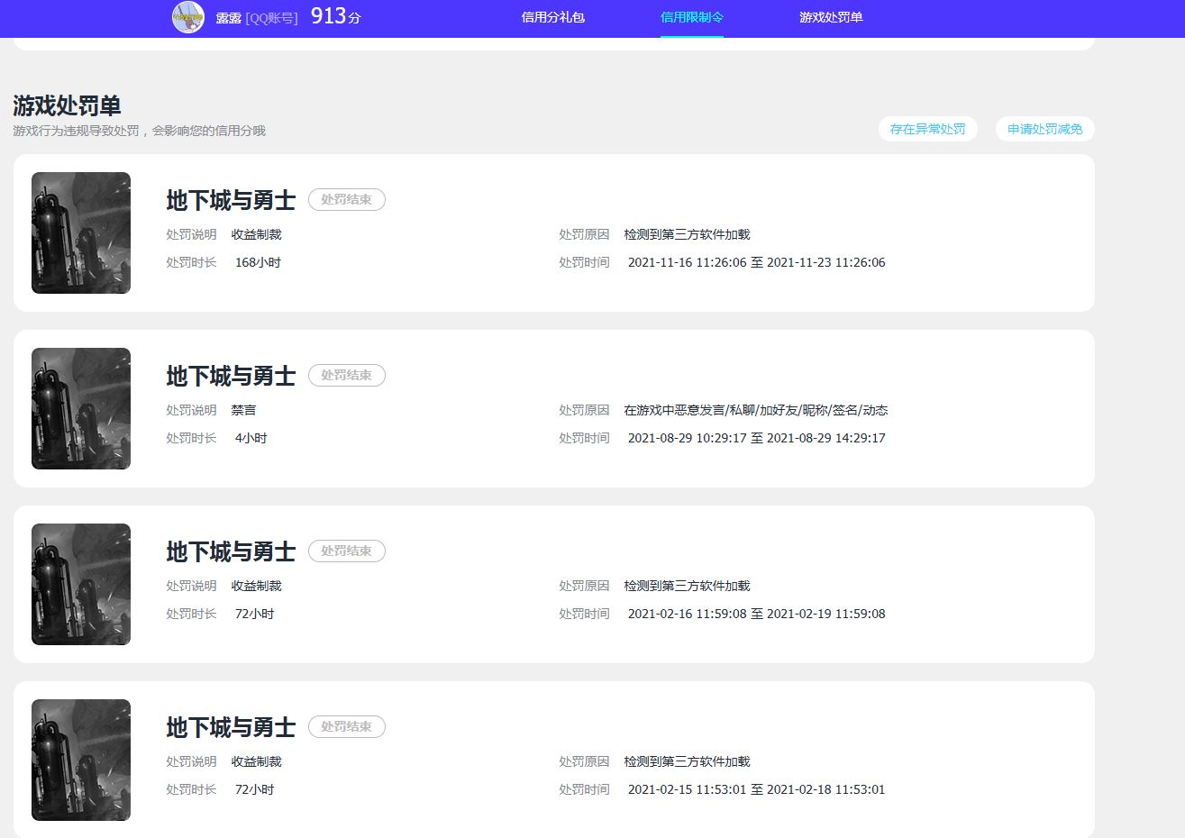Click the 地下城与勇士 title on the 禁言 record
1185x838 pixels.
point(231,376)
